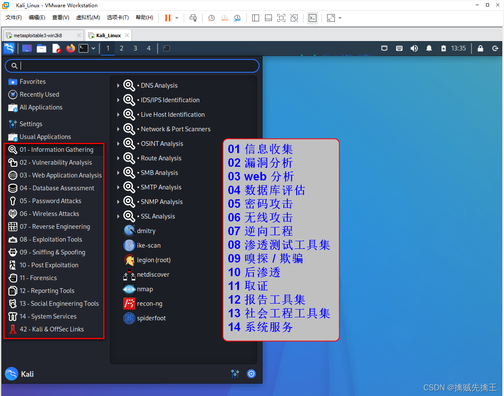Switch to workspace 3
This screenshot has height=396, width=504.
135,48
